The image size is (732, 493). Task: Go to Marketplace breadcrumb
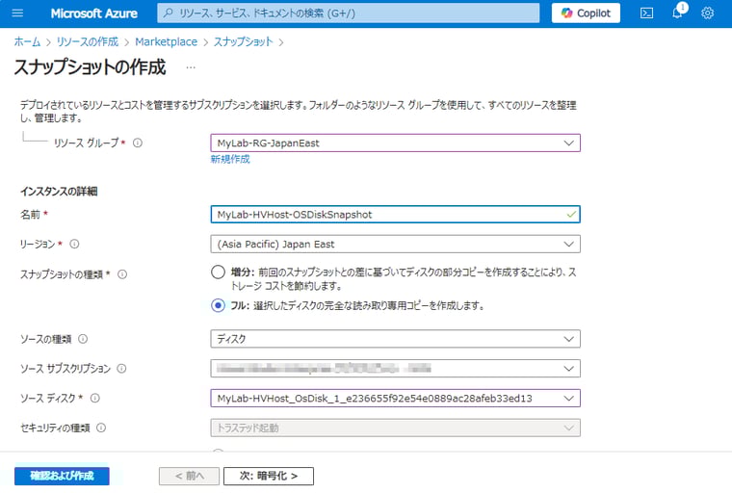click(167, 41)
